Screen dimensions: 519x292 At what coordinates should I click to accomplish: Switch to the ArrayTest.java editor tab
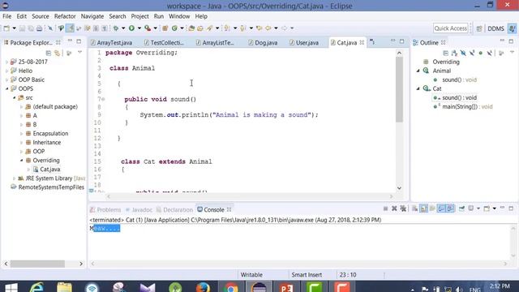112,43
